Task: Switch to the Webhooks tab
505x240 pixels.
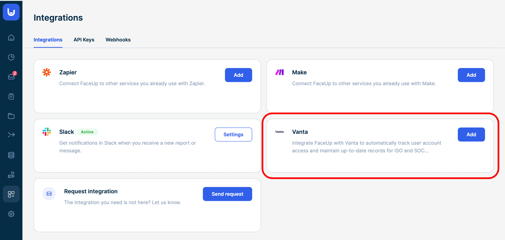Action: [118, 40]
